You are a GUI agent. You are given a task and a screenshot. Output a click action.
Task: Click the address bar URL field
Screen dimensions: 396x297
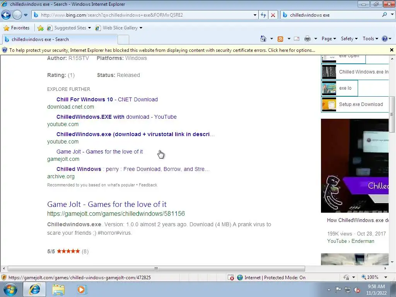143,15
